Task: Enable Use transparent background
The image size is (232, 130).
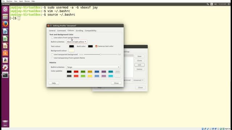Action: [52, 55]
